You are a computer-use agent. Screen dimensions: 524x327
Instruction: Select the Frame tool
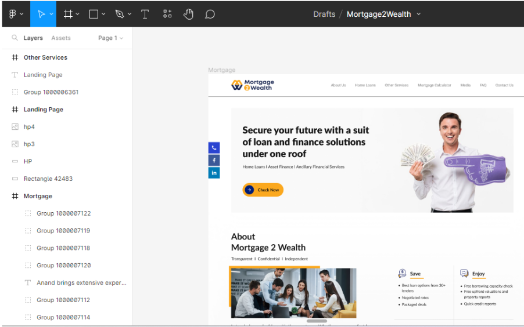(68, 14)
